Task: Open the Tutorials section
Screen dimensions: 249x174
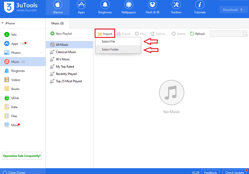Action: coord(200,7)
